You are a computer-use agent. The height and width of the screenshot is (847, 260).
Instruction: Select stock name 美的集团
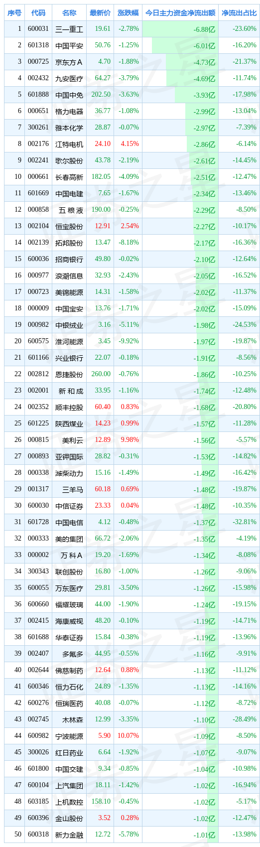click(x=69, y=539)
